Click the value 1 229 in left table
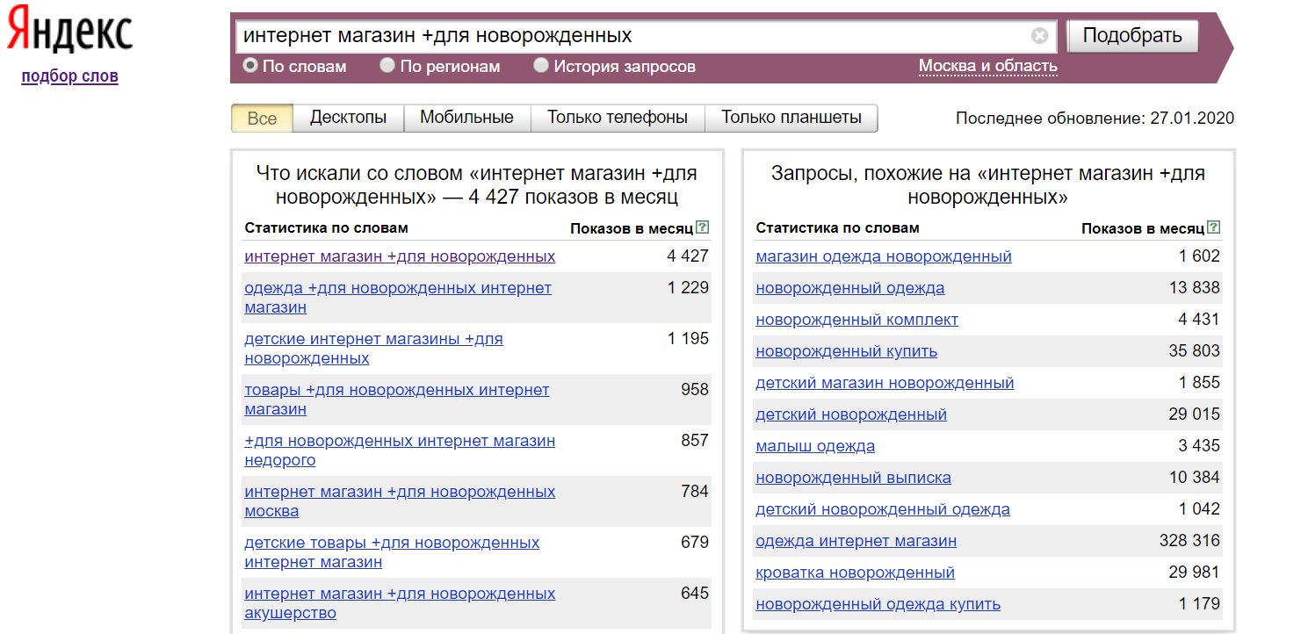This screenshot has width=1308, height=634. tap(688, 288)
